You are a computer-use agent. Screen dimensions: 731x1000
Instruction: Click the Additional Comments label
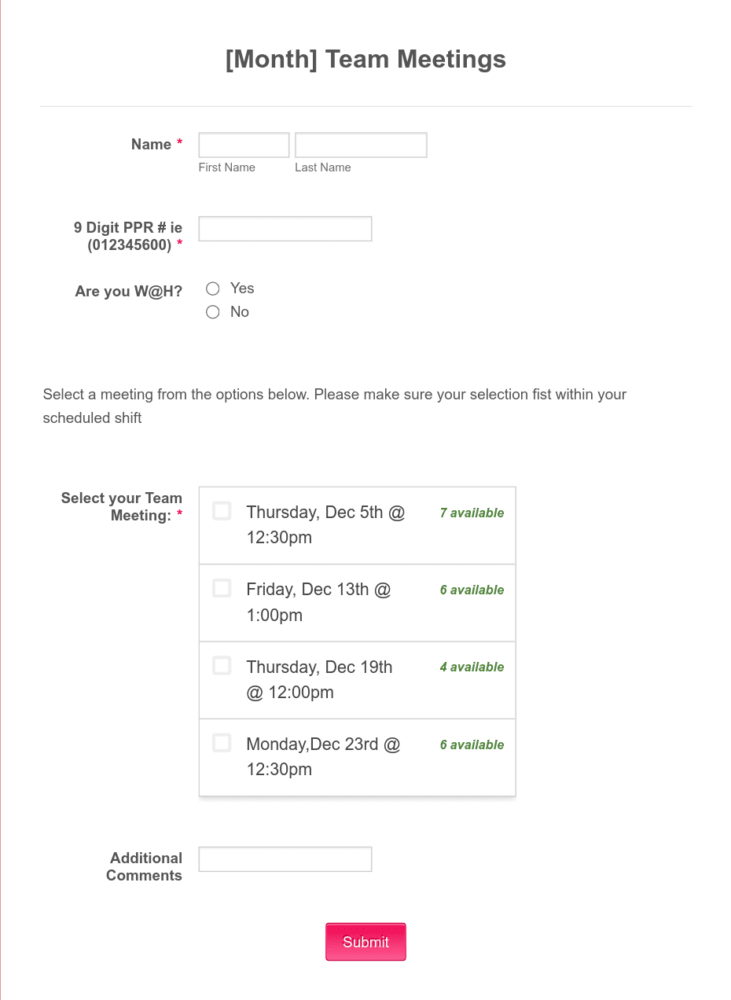point(145,866)
